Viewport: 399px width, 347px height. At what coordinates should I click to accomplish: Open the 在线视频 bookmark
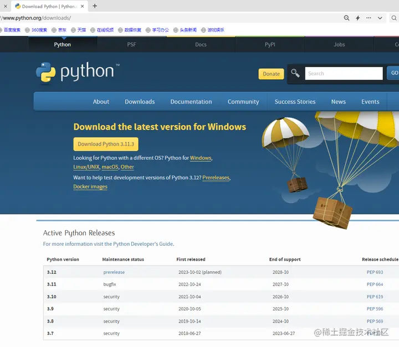tap(105, 30)
